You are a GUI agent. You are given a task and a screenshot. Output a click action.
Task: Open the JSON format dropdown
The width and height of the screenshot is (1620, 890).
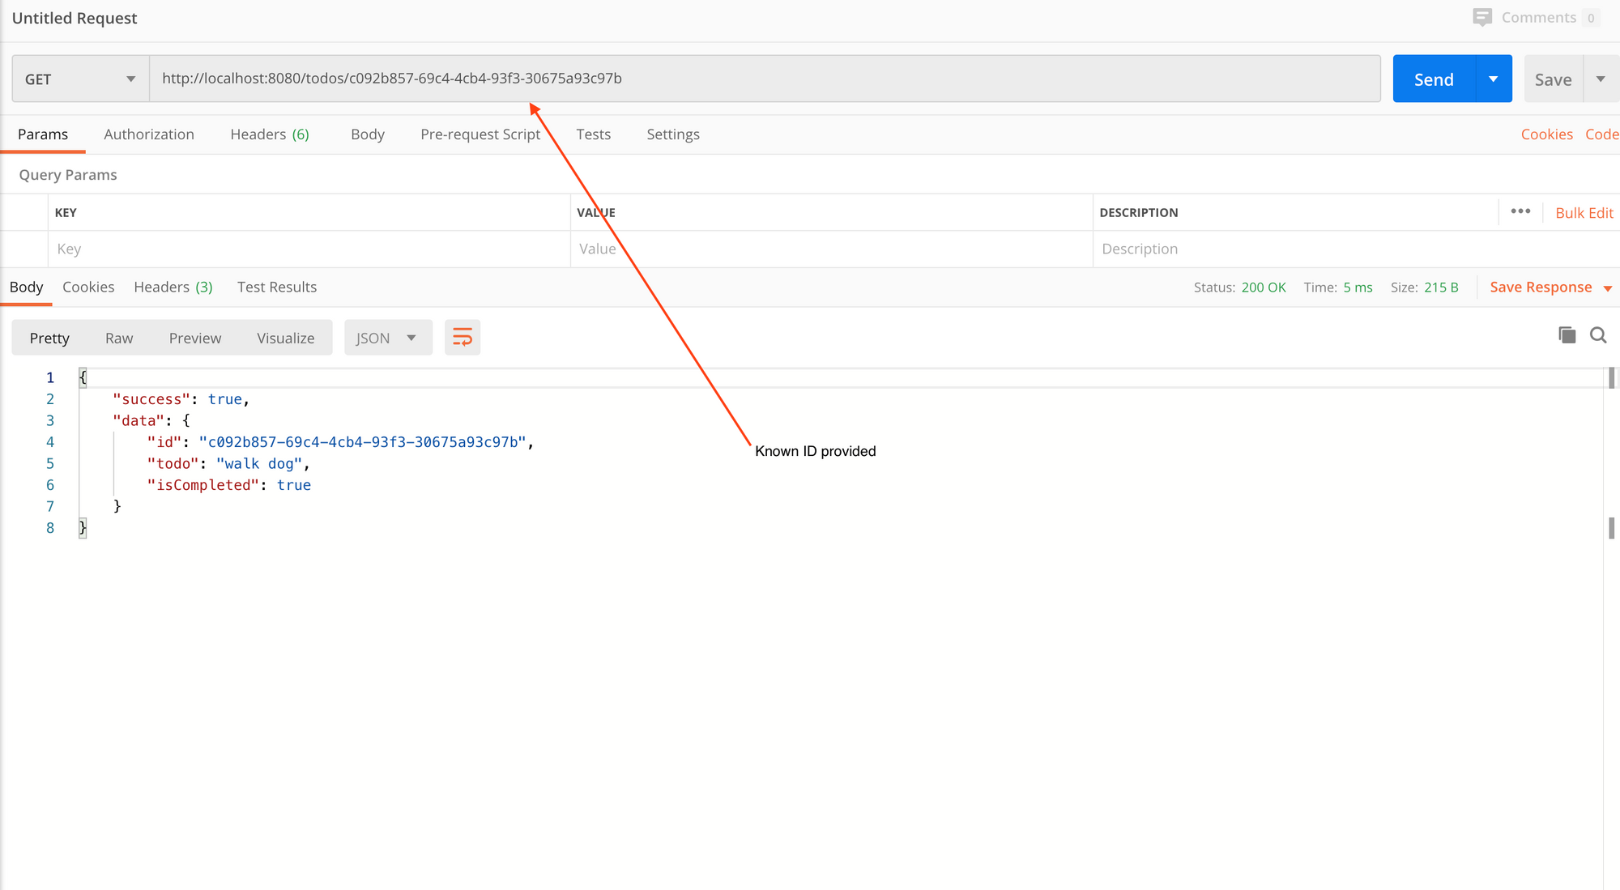[388, 338]
